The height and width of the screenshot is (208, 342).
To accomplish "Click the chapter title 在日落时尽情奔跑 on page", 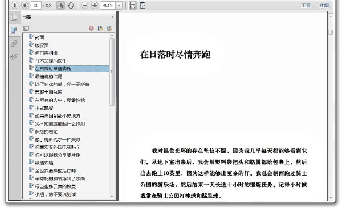I will [175, 55].
